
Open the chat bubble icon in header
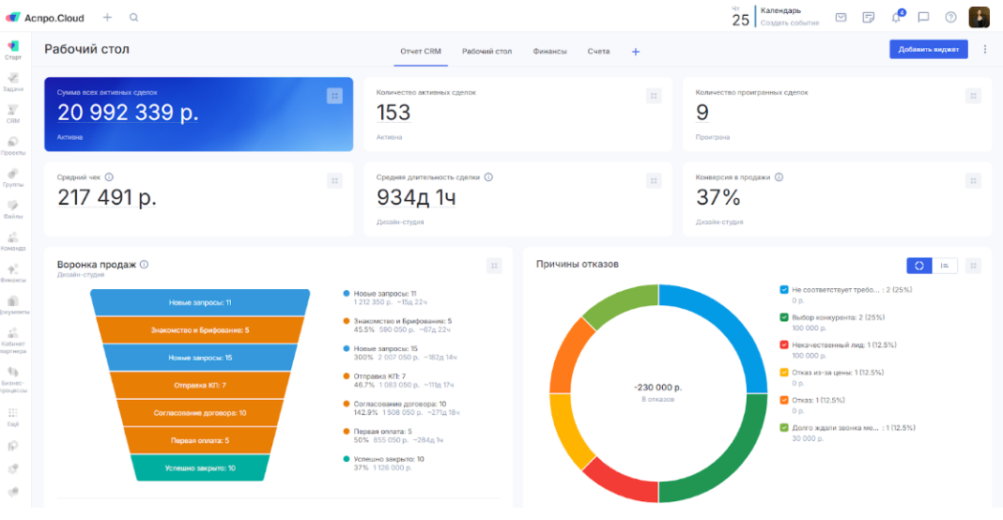923,17
